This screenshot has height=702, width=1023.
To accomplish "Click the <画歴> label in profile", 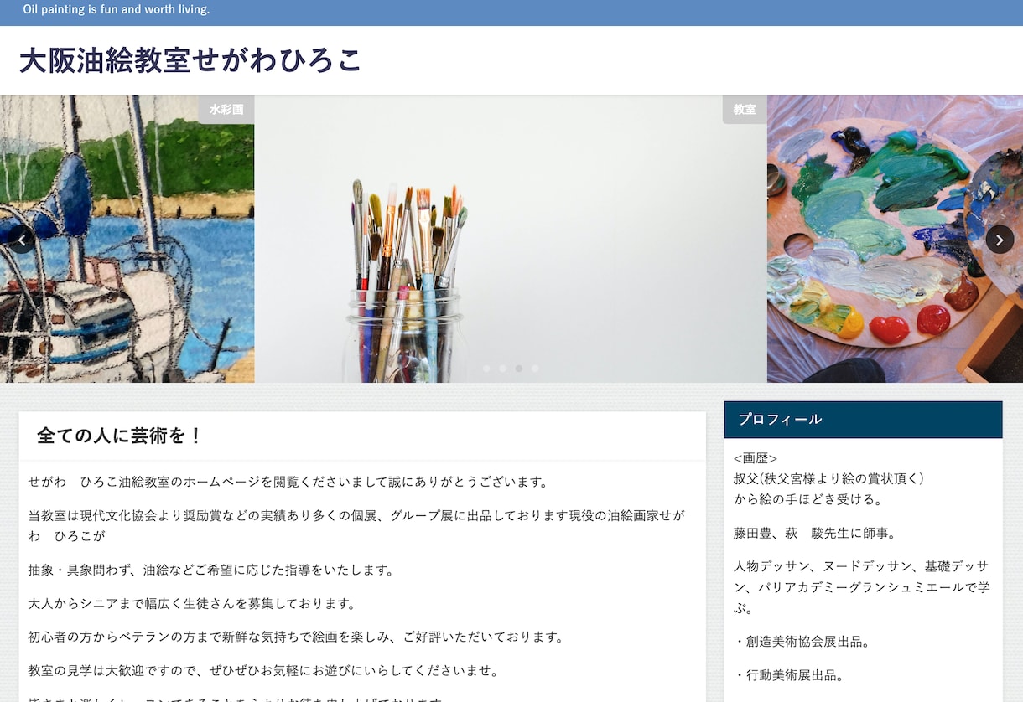I will [756, 459].
